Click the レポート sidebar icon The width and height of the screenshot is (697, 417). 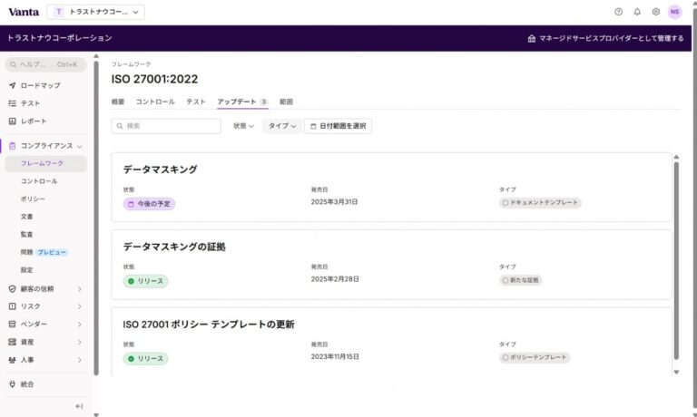click(13, 121)
